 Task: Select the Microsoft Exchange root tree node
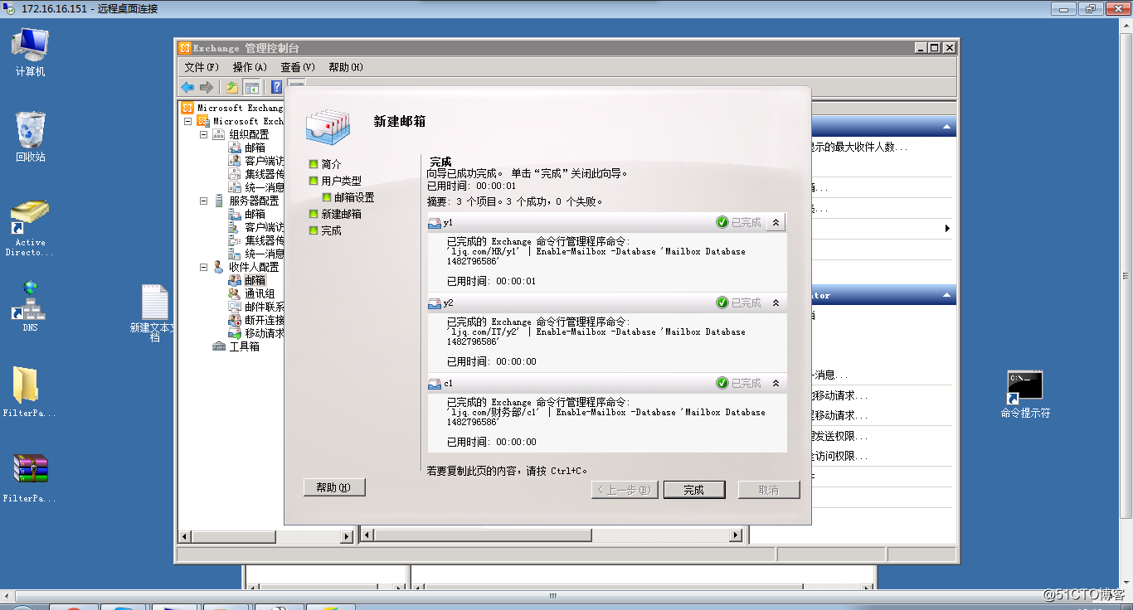232,108
